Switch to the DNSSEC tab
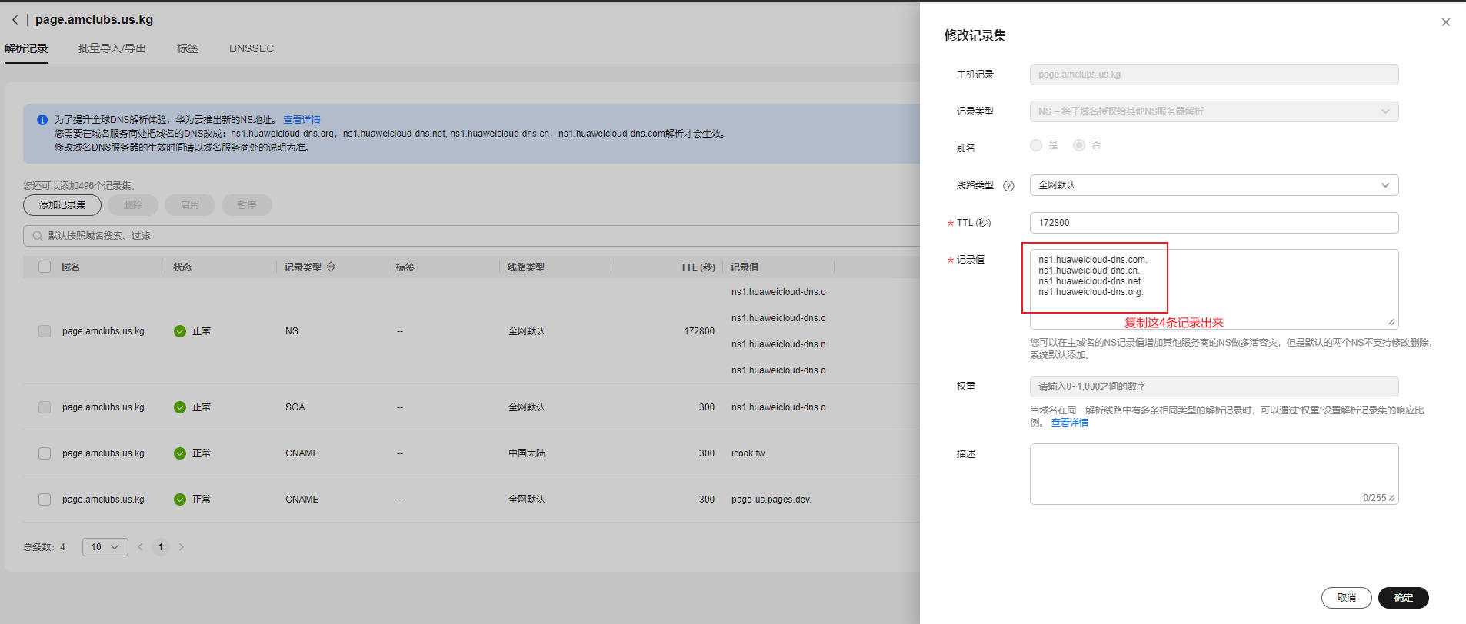The width and height of the screenshot is (1466, 624). tap(251, 48)
